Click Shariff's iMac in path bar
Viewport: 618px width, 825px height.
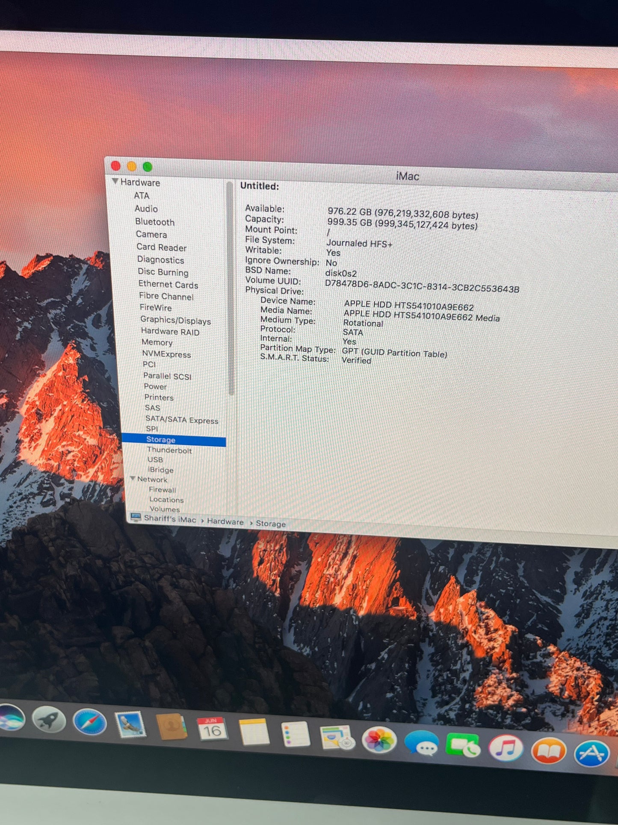tap(170, 518)
